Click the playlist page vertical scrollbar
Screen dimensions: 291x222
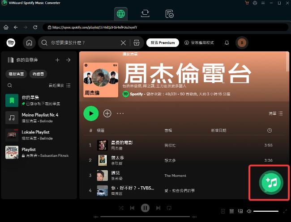287,62
